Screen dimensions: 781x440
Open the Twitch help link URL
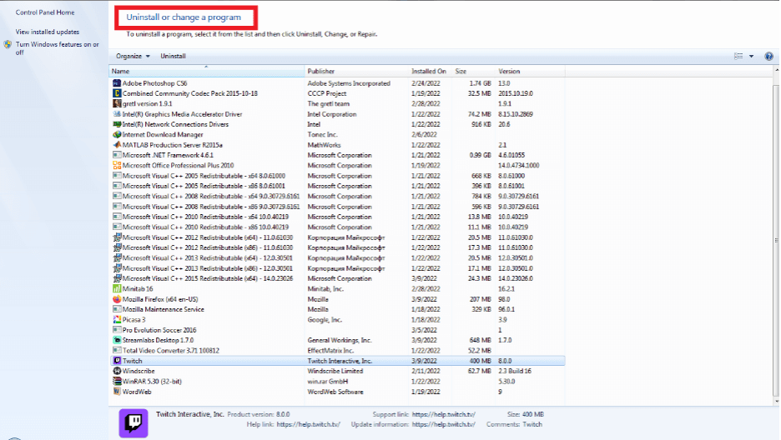[309, 425]
